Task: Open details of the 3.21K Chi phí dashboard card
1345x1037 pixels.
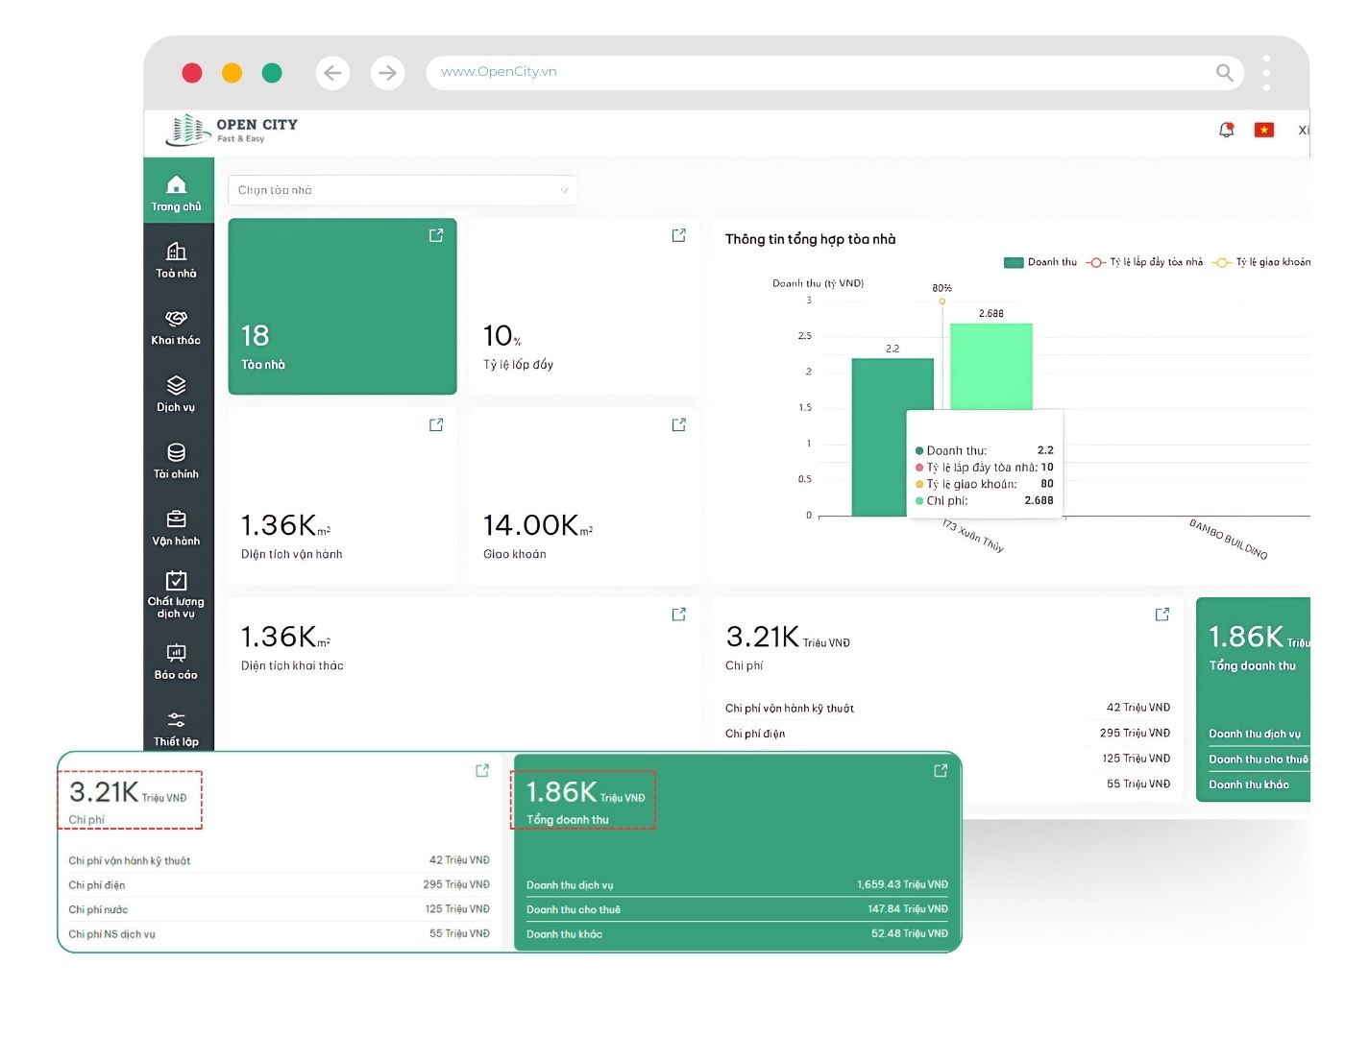Action: pos(1162,615)
